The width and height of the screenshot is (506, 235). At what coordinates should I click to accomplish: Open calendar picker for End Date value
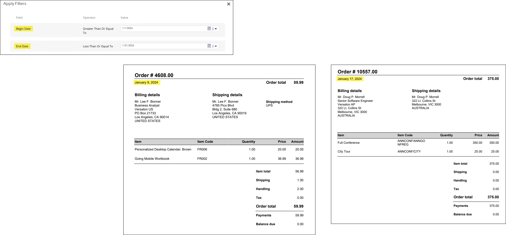click(x=209, y=46)
